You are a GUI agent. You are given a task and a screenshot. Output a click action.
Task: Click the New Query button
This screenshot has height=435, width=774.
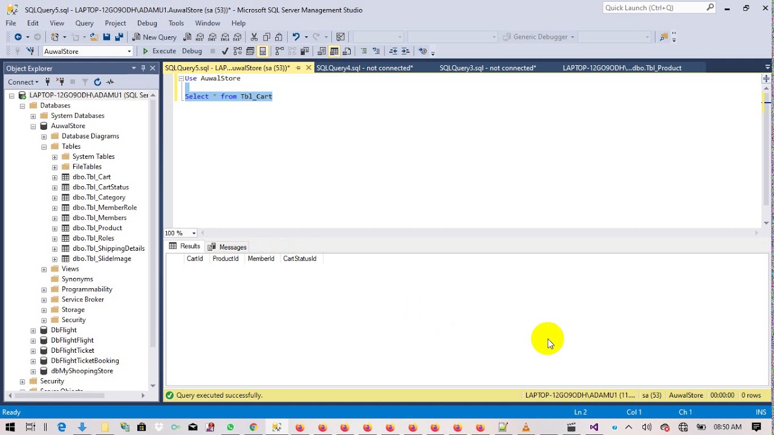tap(154, 37)
